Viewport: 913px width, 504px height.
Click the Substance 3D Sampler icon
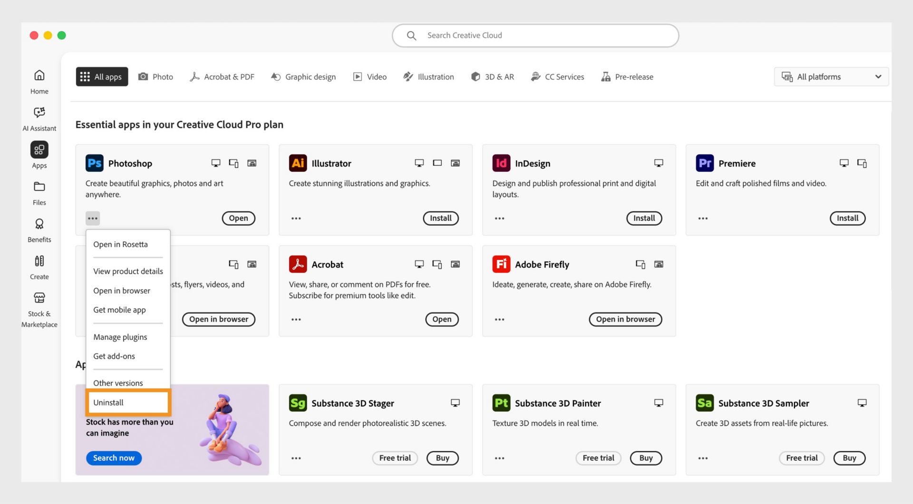pos(705,403)
